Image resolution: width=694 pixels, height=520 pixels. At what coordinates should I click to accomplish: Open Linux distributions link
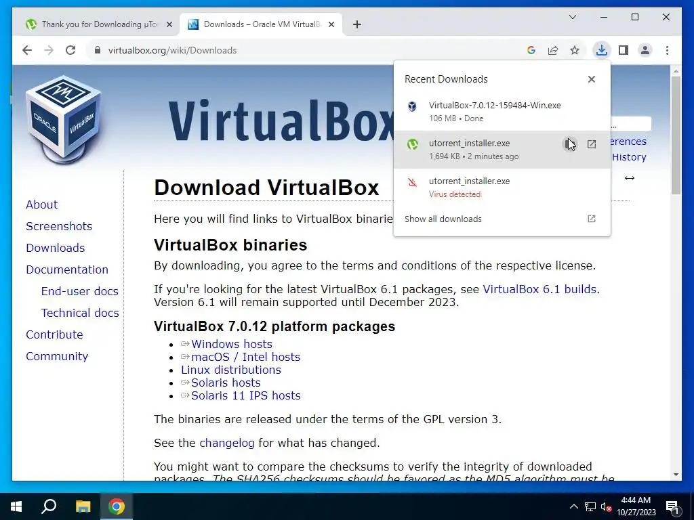point(231,370)
